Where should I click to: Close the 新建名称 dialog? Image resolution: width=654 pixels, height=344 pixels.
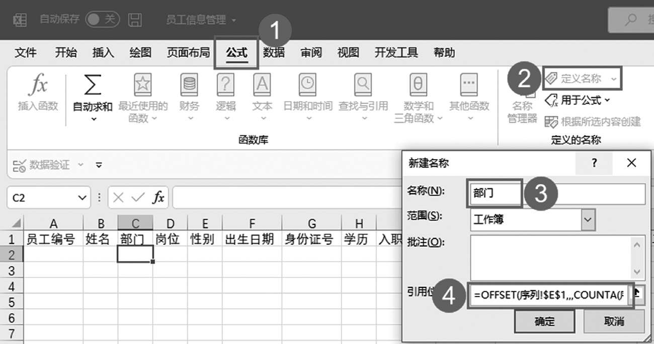[x=632, y=163]
